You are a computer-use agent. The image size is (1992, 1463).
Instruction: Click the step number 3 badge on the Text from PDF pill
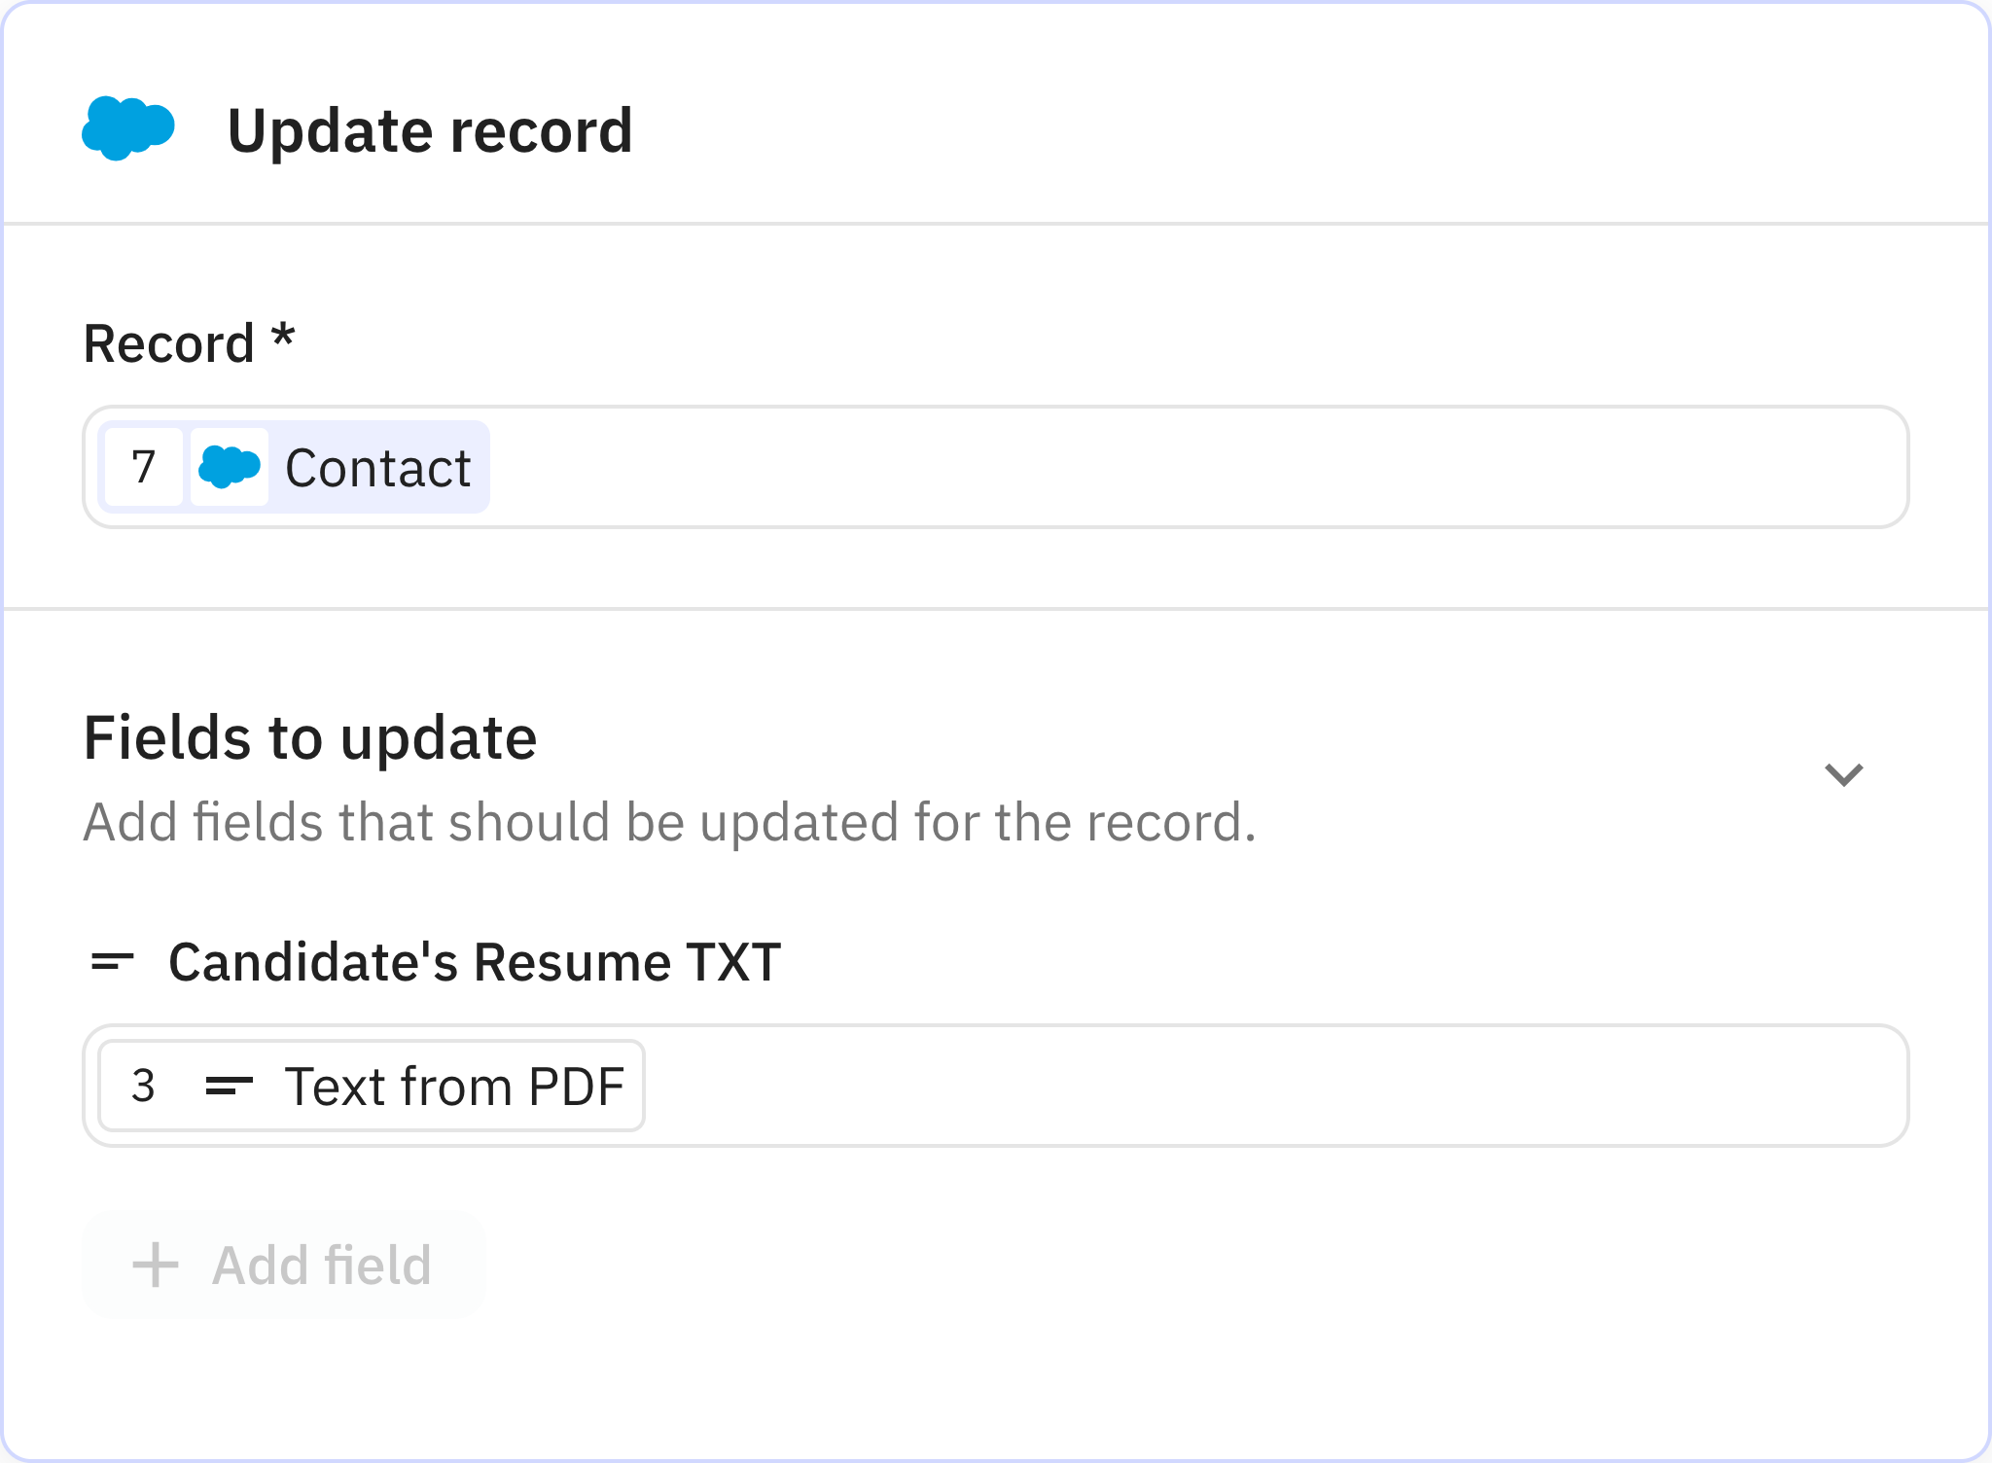145,1085
